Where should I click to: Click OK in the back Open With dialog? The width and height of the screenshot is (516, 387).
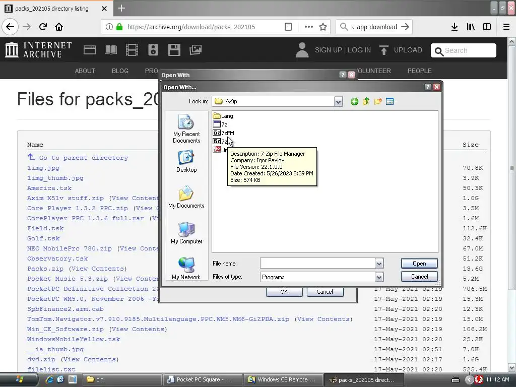[284, 292]
